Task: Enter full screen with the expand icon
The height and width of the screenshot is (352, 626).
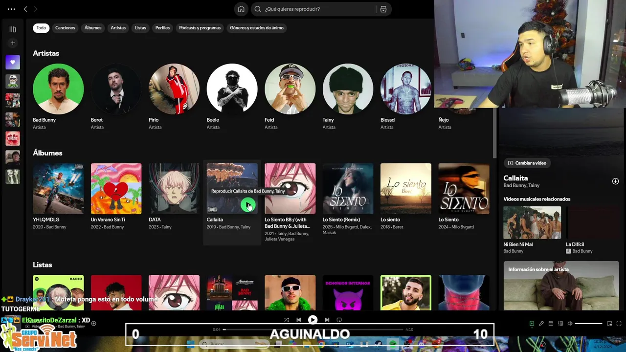Action: click(619, 324)
